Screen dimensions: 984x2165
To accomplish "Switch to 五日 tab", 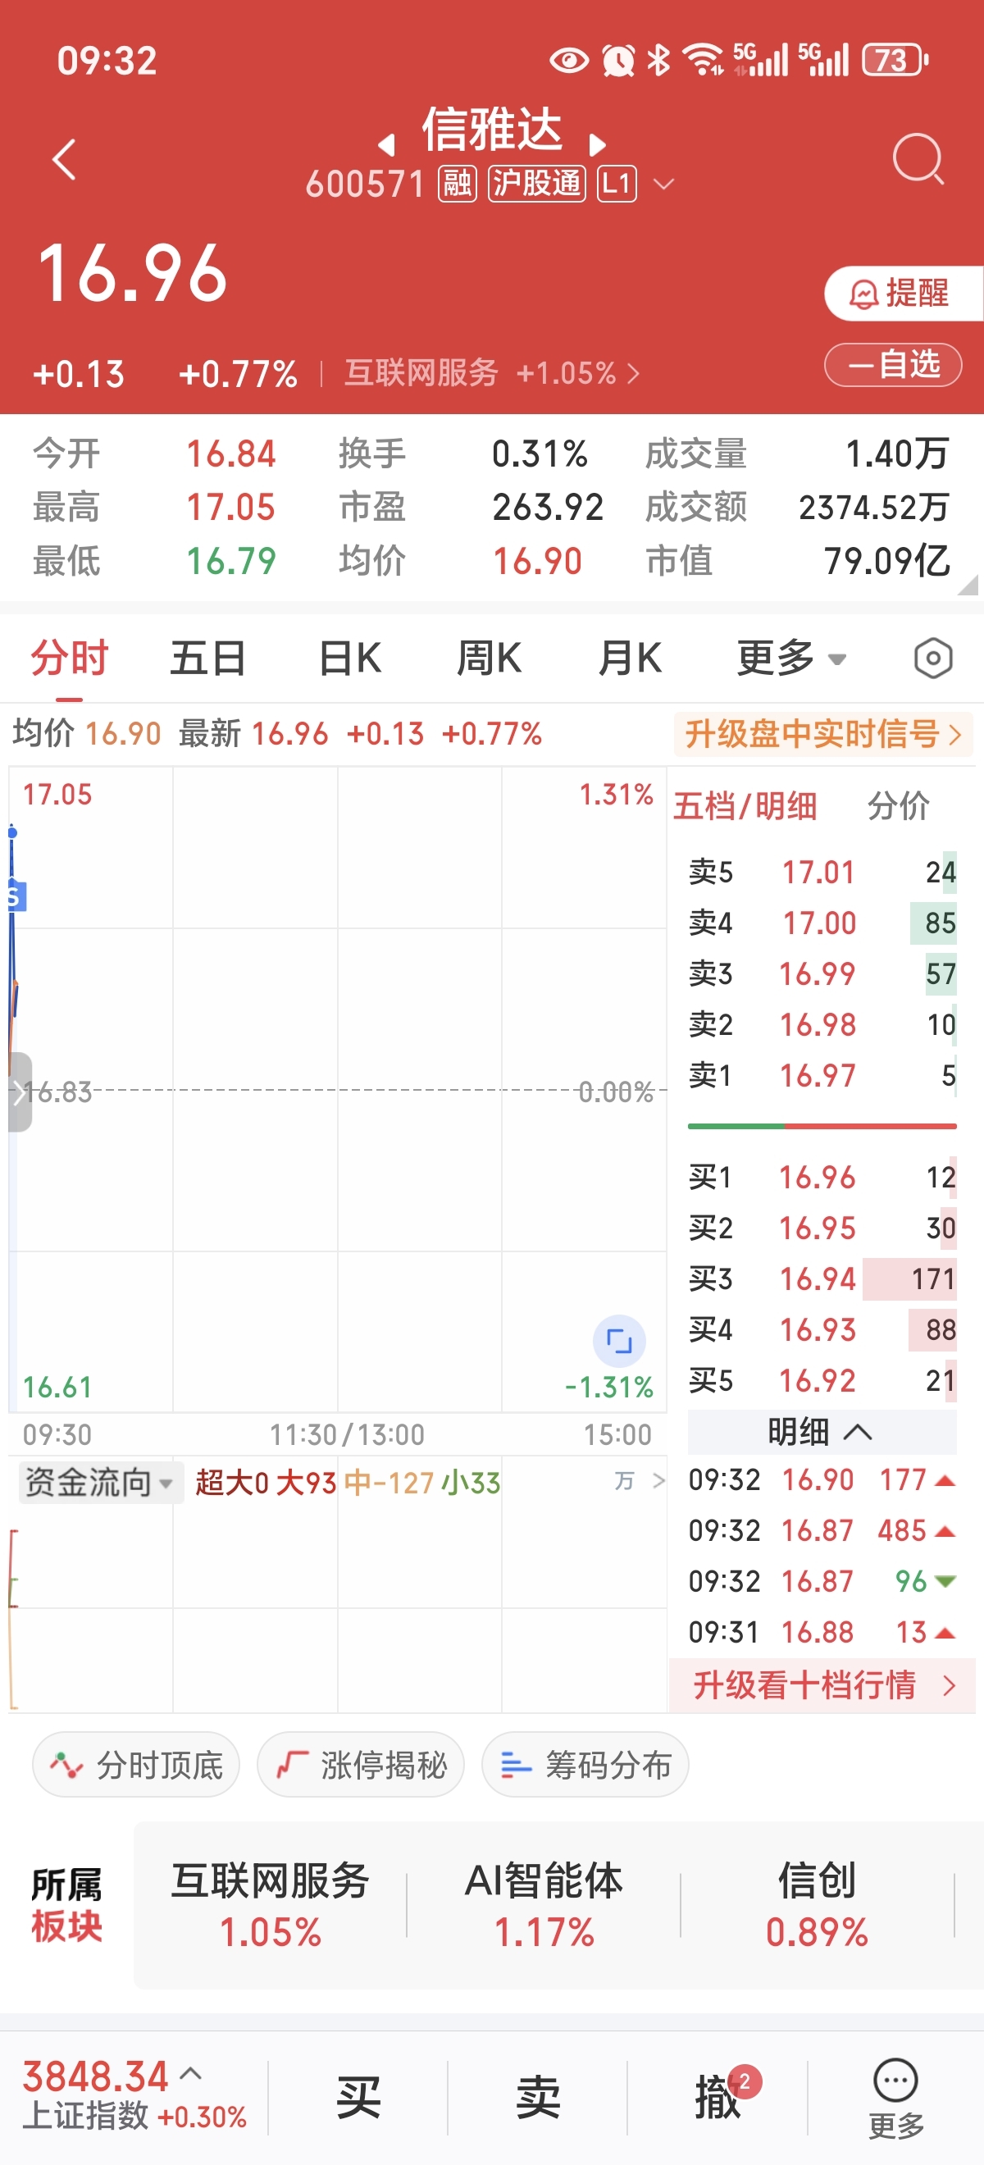I will click(x=207, y=658).
